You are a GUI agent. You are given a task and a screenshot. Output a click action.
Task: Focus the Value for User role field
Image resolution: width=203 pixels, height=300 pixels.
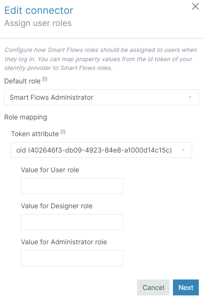tap(72, 186)
